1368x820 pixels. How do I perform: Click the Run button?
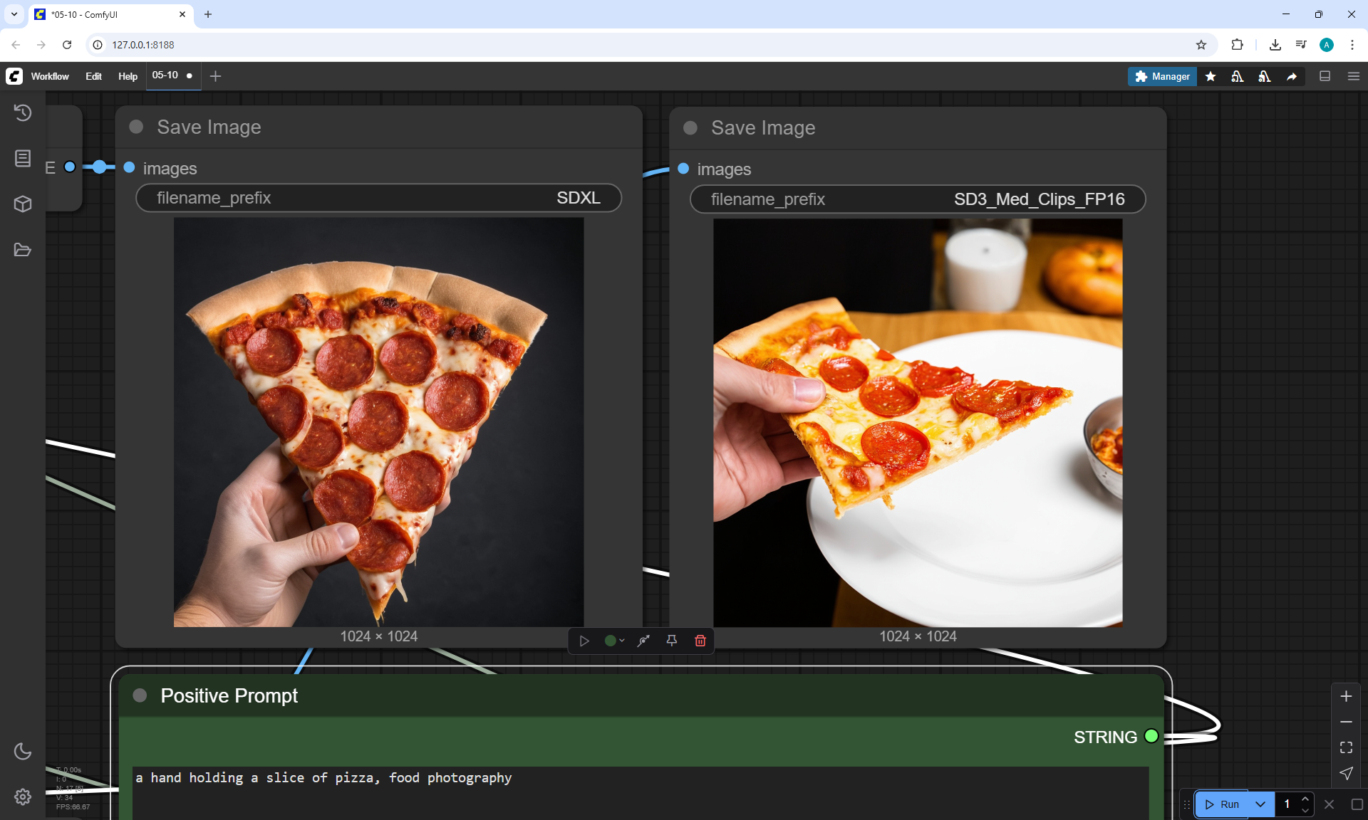pyautogui.click(x=1223, y=804)
